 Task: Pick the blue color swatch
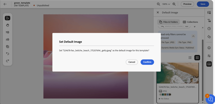[168, 95]
